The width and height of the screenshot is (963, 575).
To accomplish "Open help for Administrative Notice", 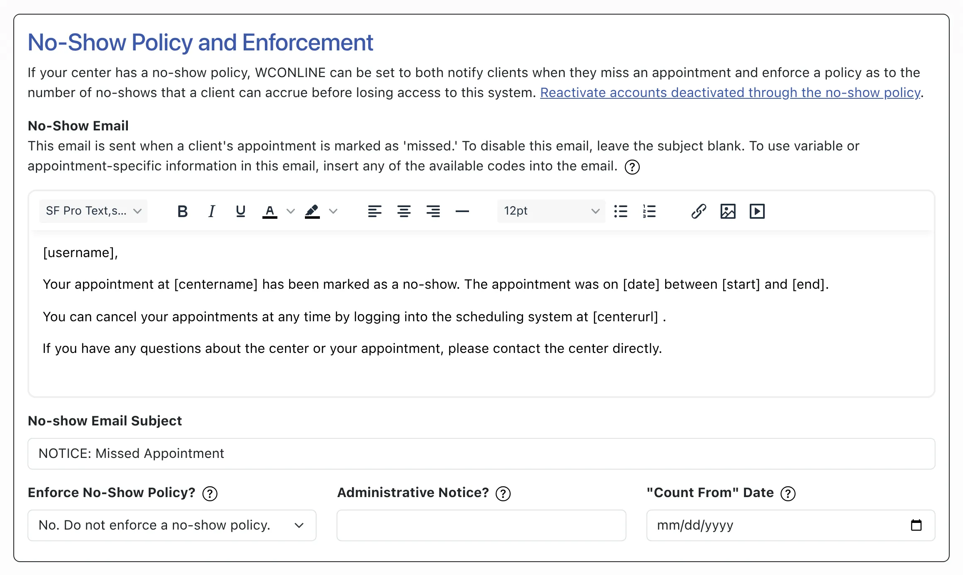I will point(503,494).
